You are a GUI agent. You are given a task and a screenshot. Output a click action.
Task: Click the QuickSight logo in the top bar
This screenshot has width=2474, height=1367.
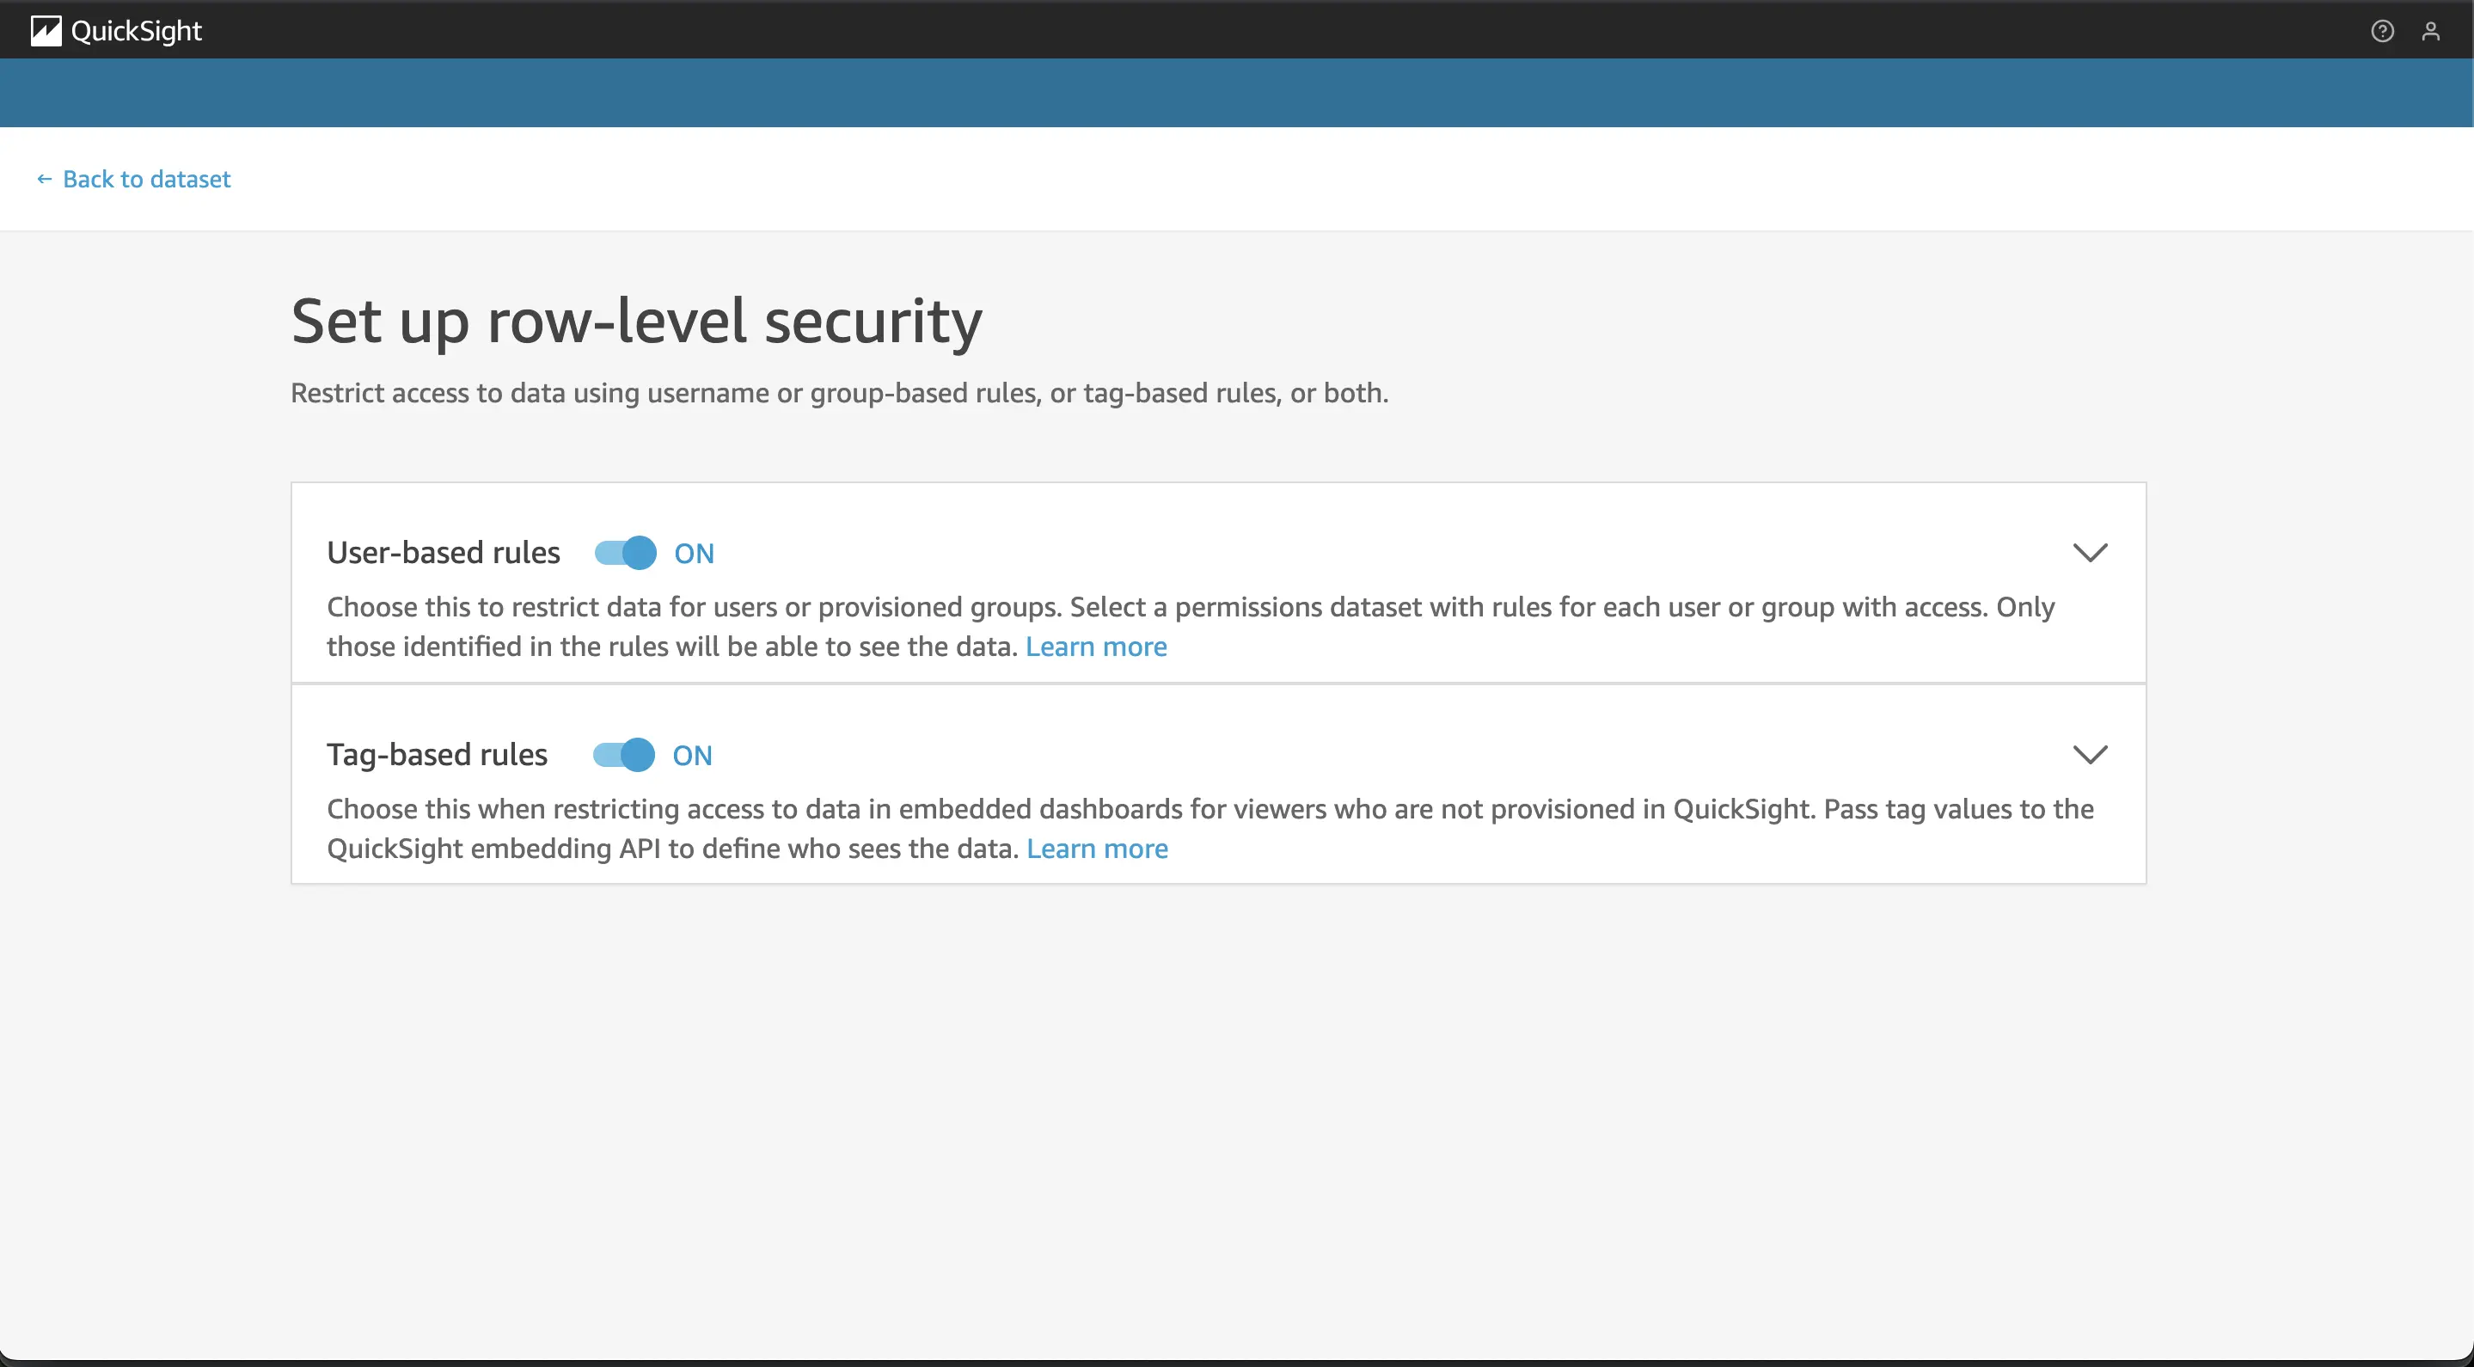115,30
